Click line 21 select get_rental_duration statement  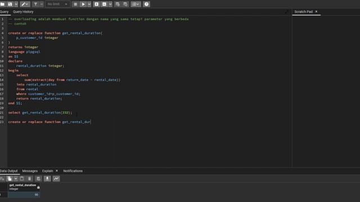click(x=40, y=113)
